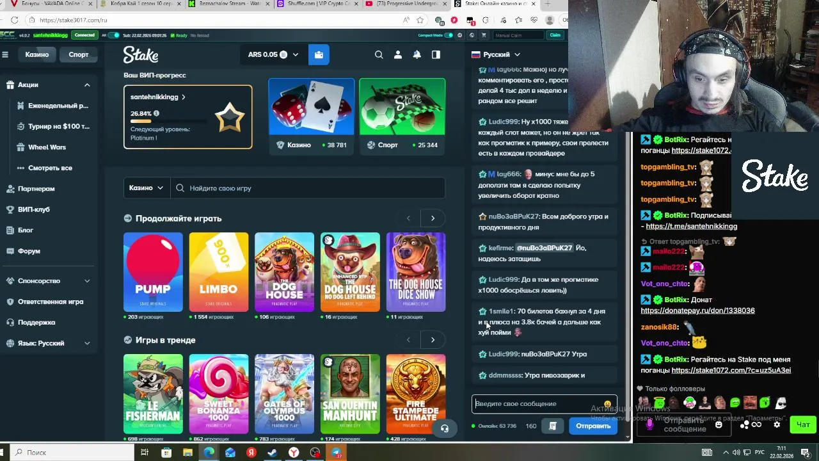The width and height of the screenshot is (819, 461).
Task: Show next games in Продолжайте играть
Action: [x=433, y=218]
